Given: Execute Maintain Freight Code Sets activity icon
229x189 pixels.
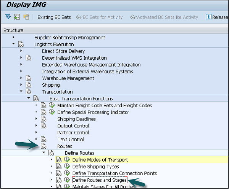Looking at the screenshot, I should 52,105.
